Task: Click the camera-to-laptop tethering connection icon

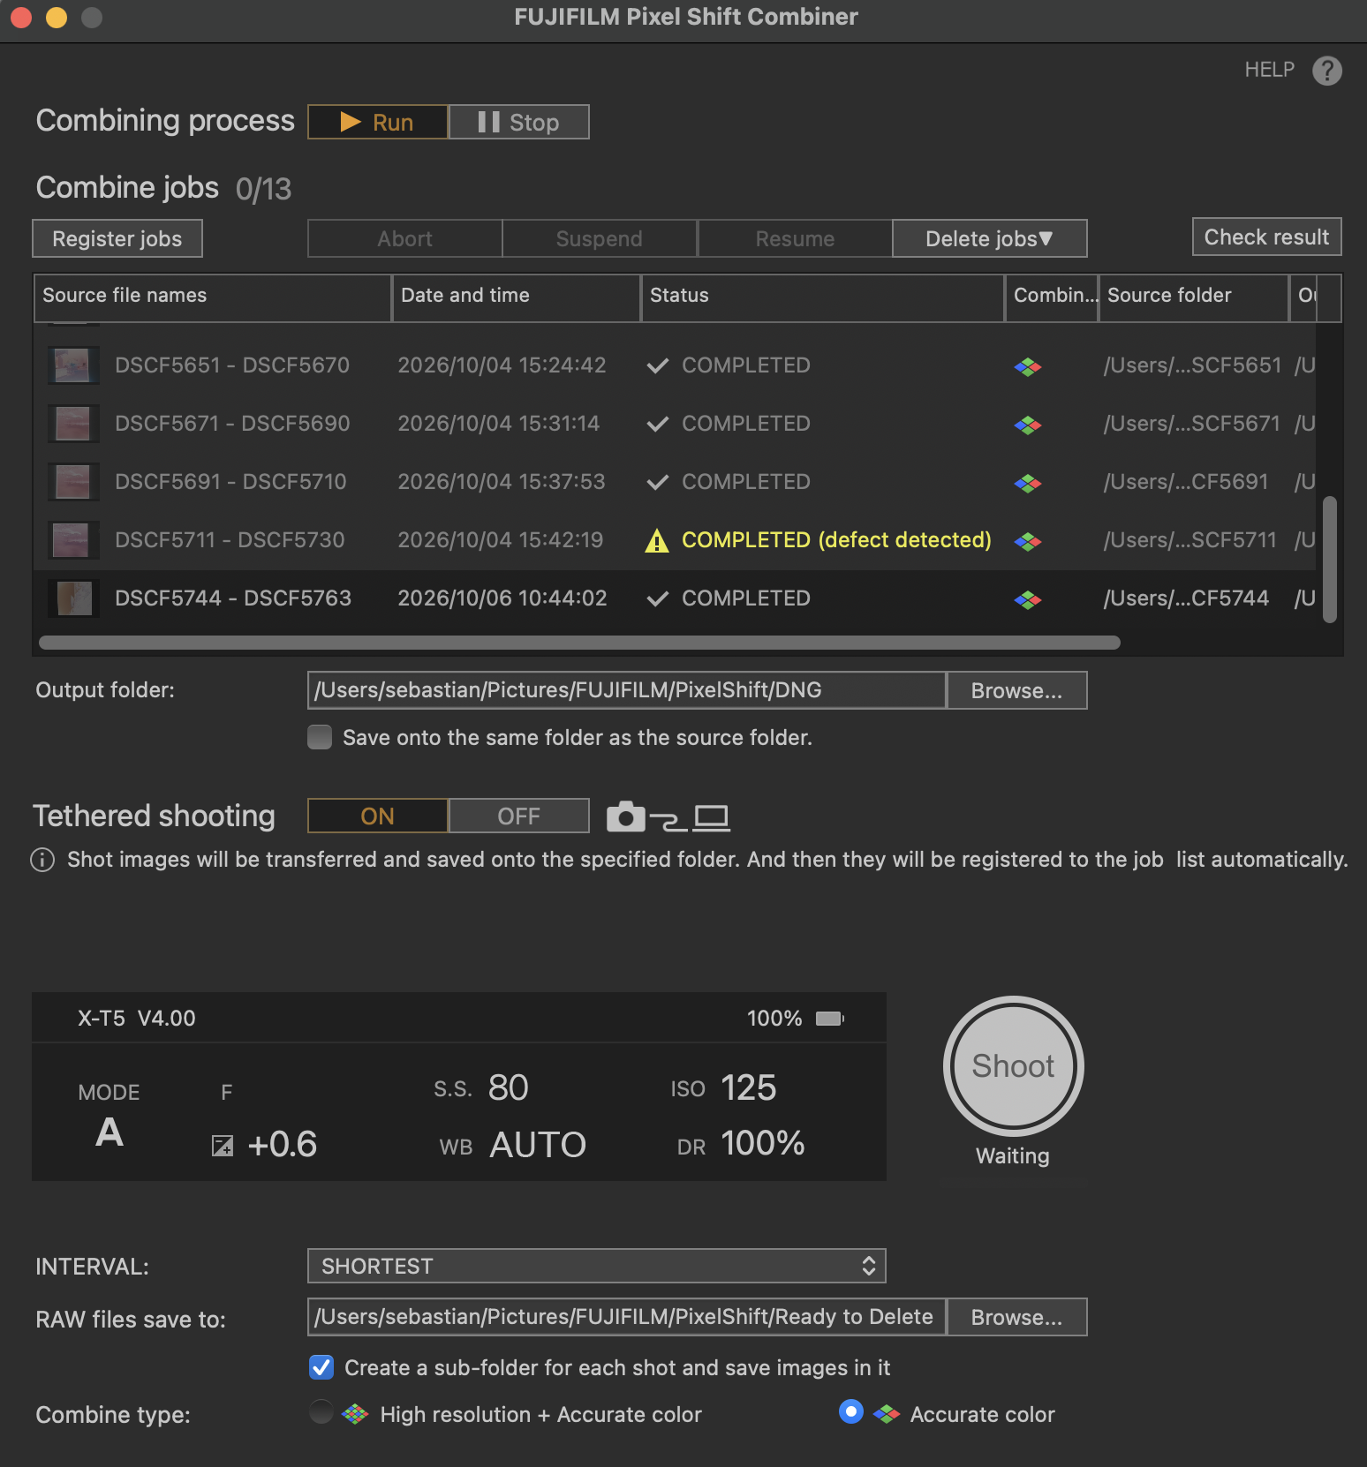Action: (668, 817)
